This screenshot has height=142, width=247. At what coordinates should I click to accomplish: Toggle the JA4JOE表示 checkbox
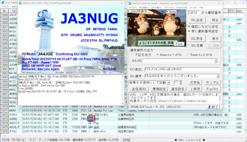(x=129, y=11)
